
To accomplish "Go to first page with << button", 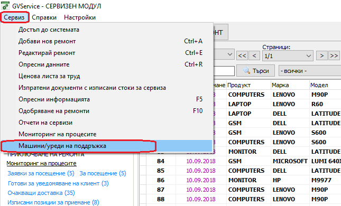I will click(x=242, y=56).
